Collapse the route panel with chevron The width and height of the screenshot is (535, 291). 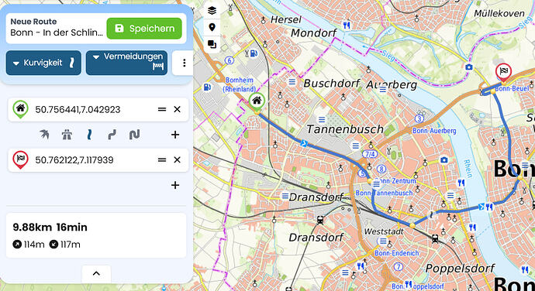point(96,273)
